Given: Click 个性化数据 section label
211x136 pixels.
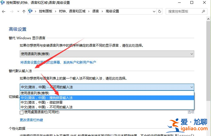Looking at the screenshot, I should [x=17, y=129].
